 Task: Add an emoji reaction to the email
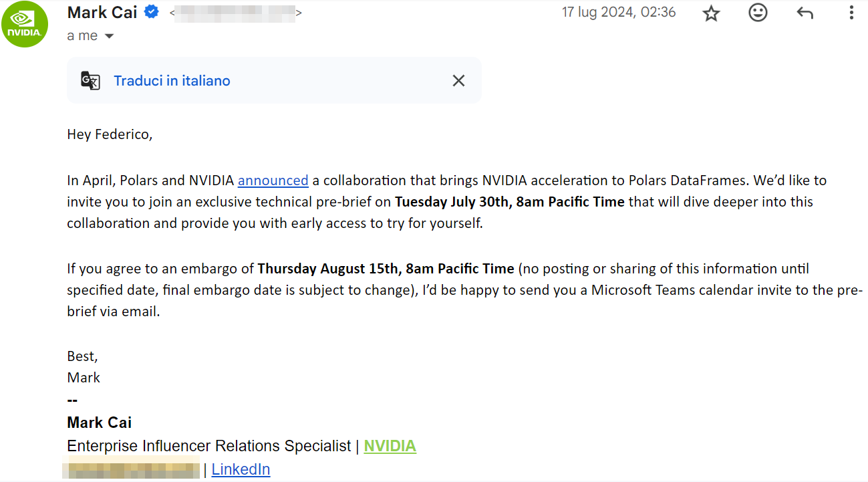coord(758,13)
